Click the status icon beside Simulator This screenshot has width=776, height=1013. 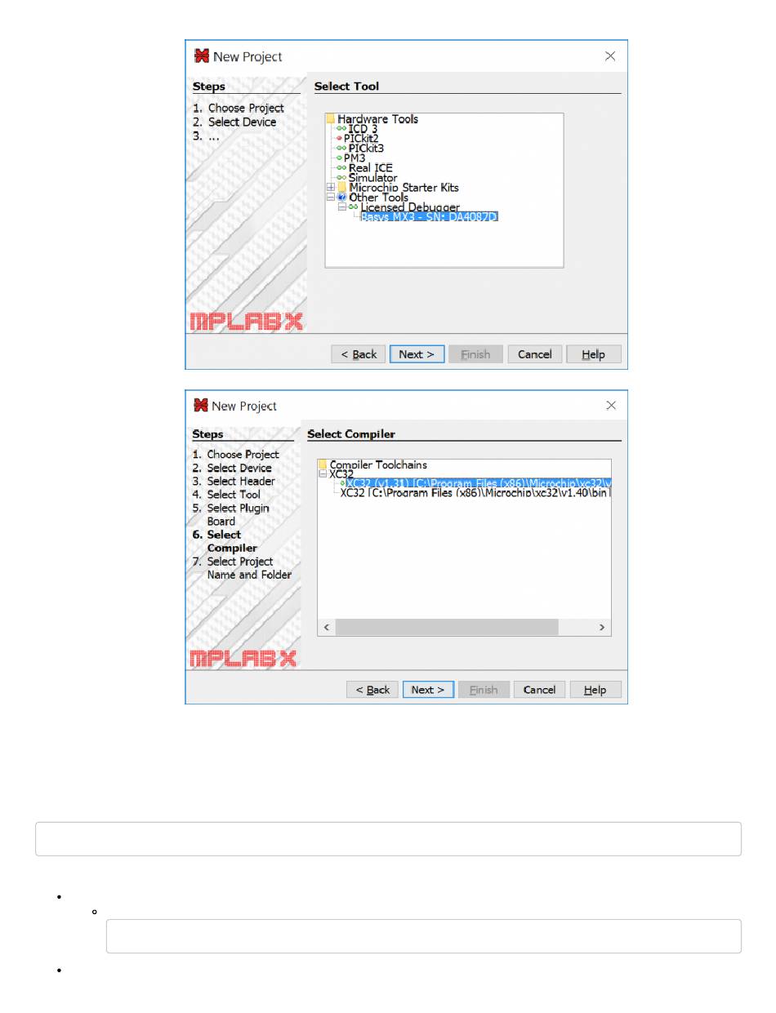[341, 178]
